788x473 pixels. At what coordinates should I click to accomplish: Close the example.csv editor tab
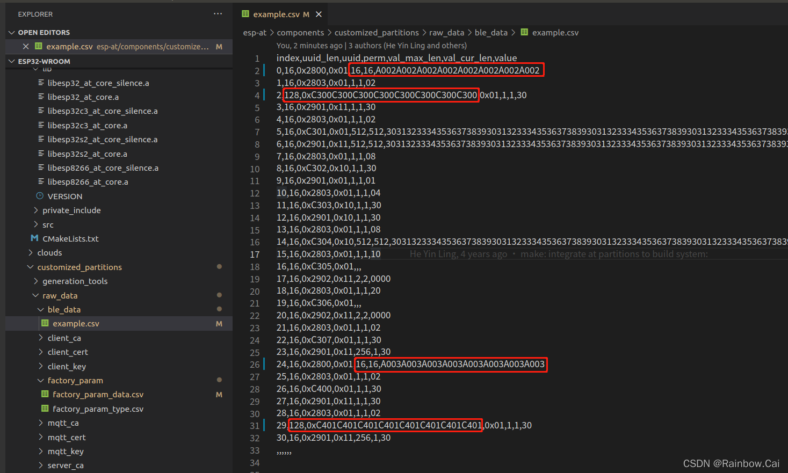(319, 14)
